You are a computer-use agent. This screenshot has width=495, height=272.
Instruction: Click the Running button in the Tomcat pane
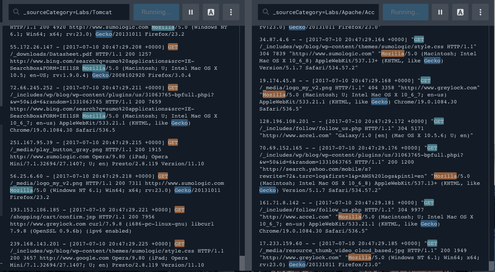[x=156, y=12]
